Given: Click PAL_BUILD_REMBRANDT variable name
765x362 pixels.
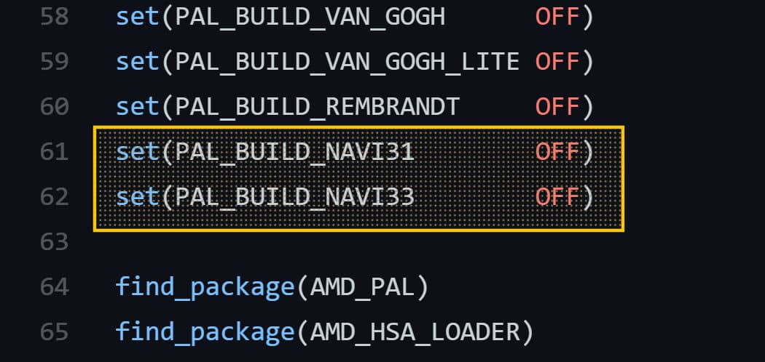Looking at the screenshot, I should [x=317, y=107].
